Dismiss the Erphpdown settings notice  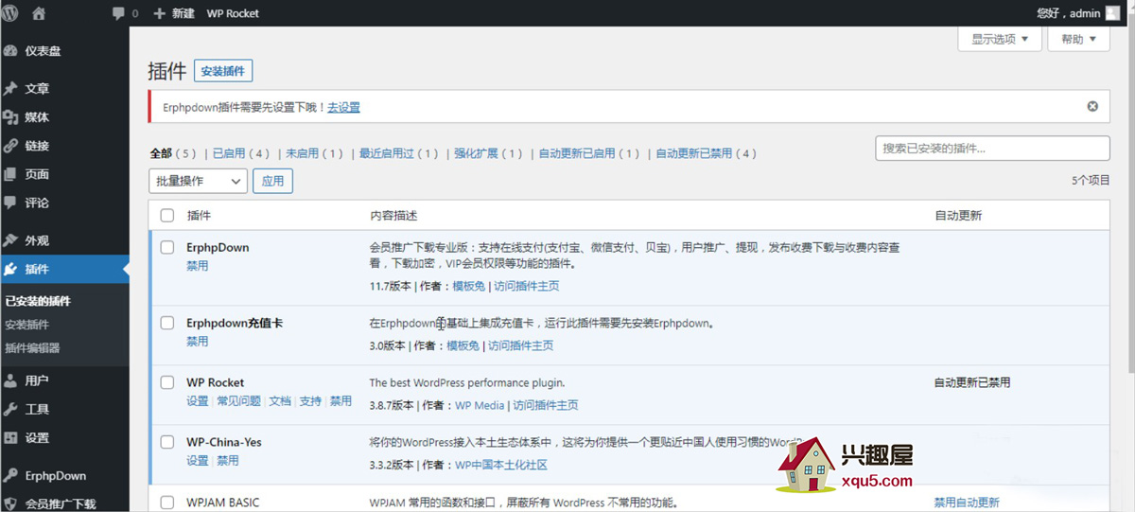(x=1092, y=106)
